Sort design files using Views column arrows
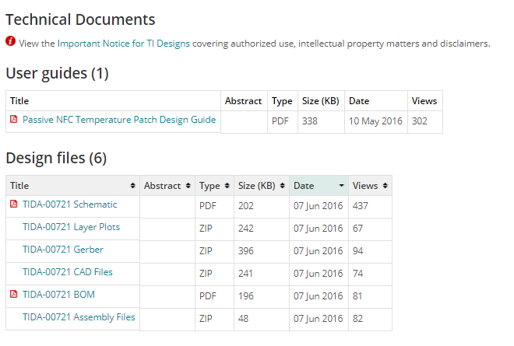514x346 pixels. coord(385,186)
